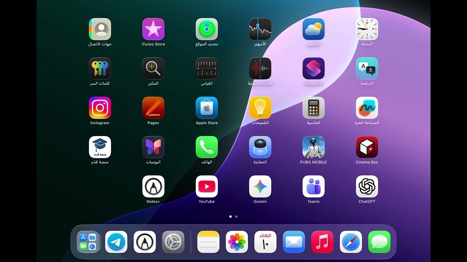Open the Instagram app

(x=100, y=108)
